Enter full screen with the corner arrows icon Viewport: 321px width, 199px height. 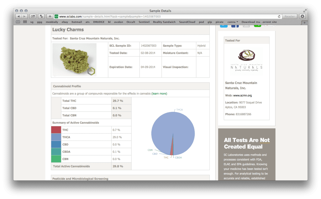coord(305,11)
